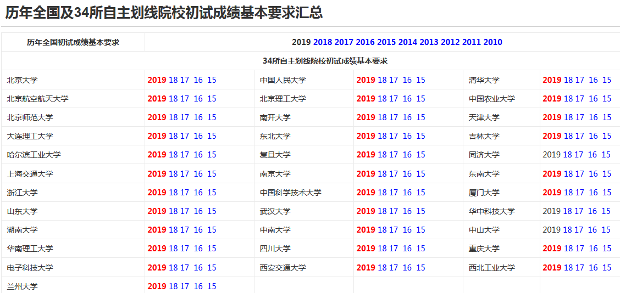Click 15 link for 中国人民大学
Viewport: 620px width, 293px height.
pos(420,80)
